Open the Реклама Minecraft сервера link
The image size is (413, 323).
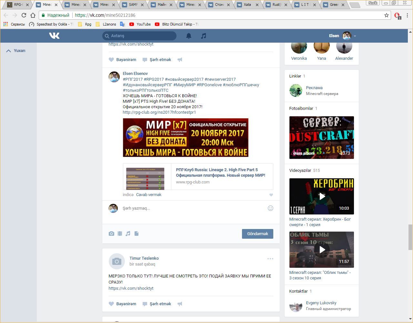[314, 88]
